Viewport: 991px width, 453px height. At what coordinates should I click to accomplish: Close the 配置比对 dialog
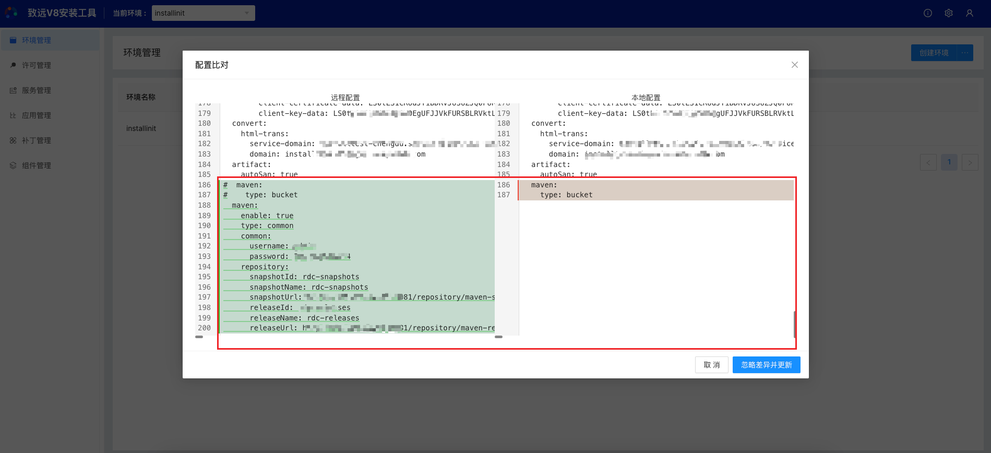[x=795, y=65]
